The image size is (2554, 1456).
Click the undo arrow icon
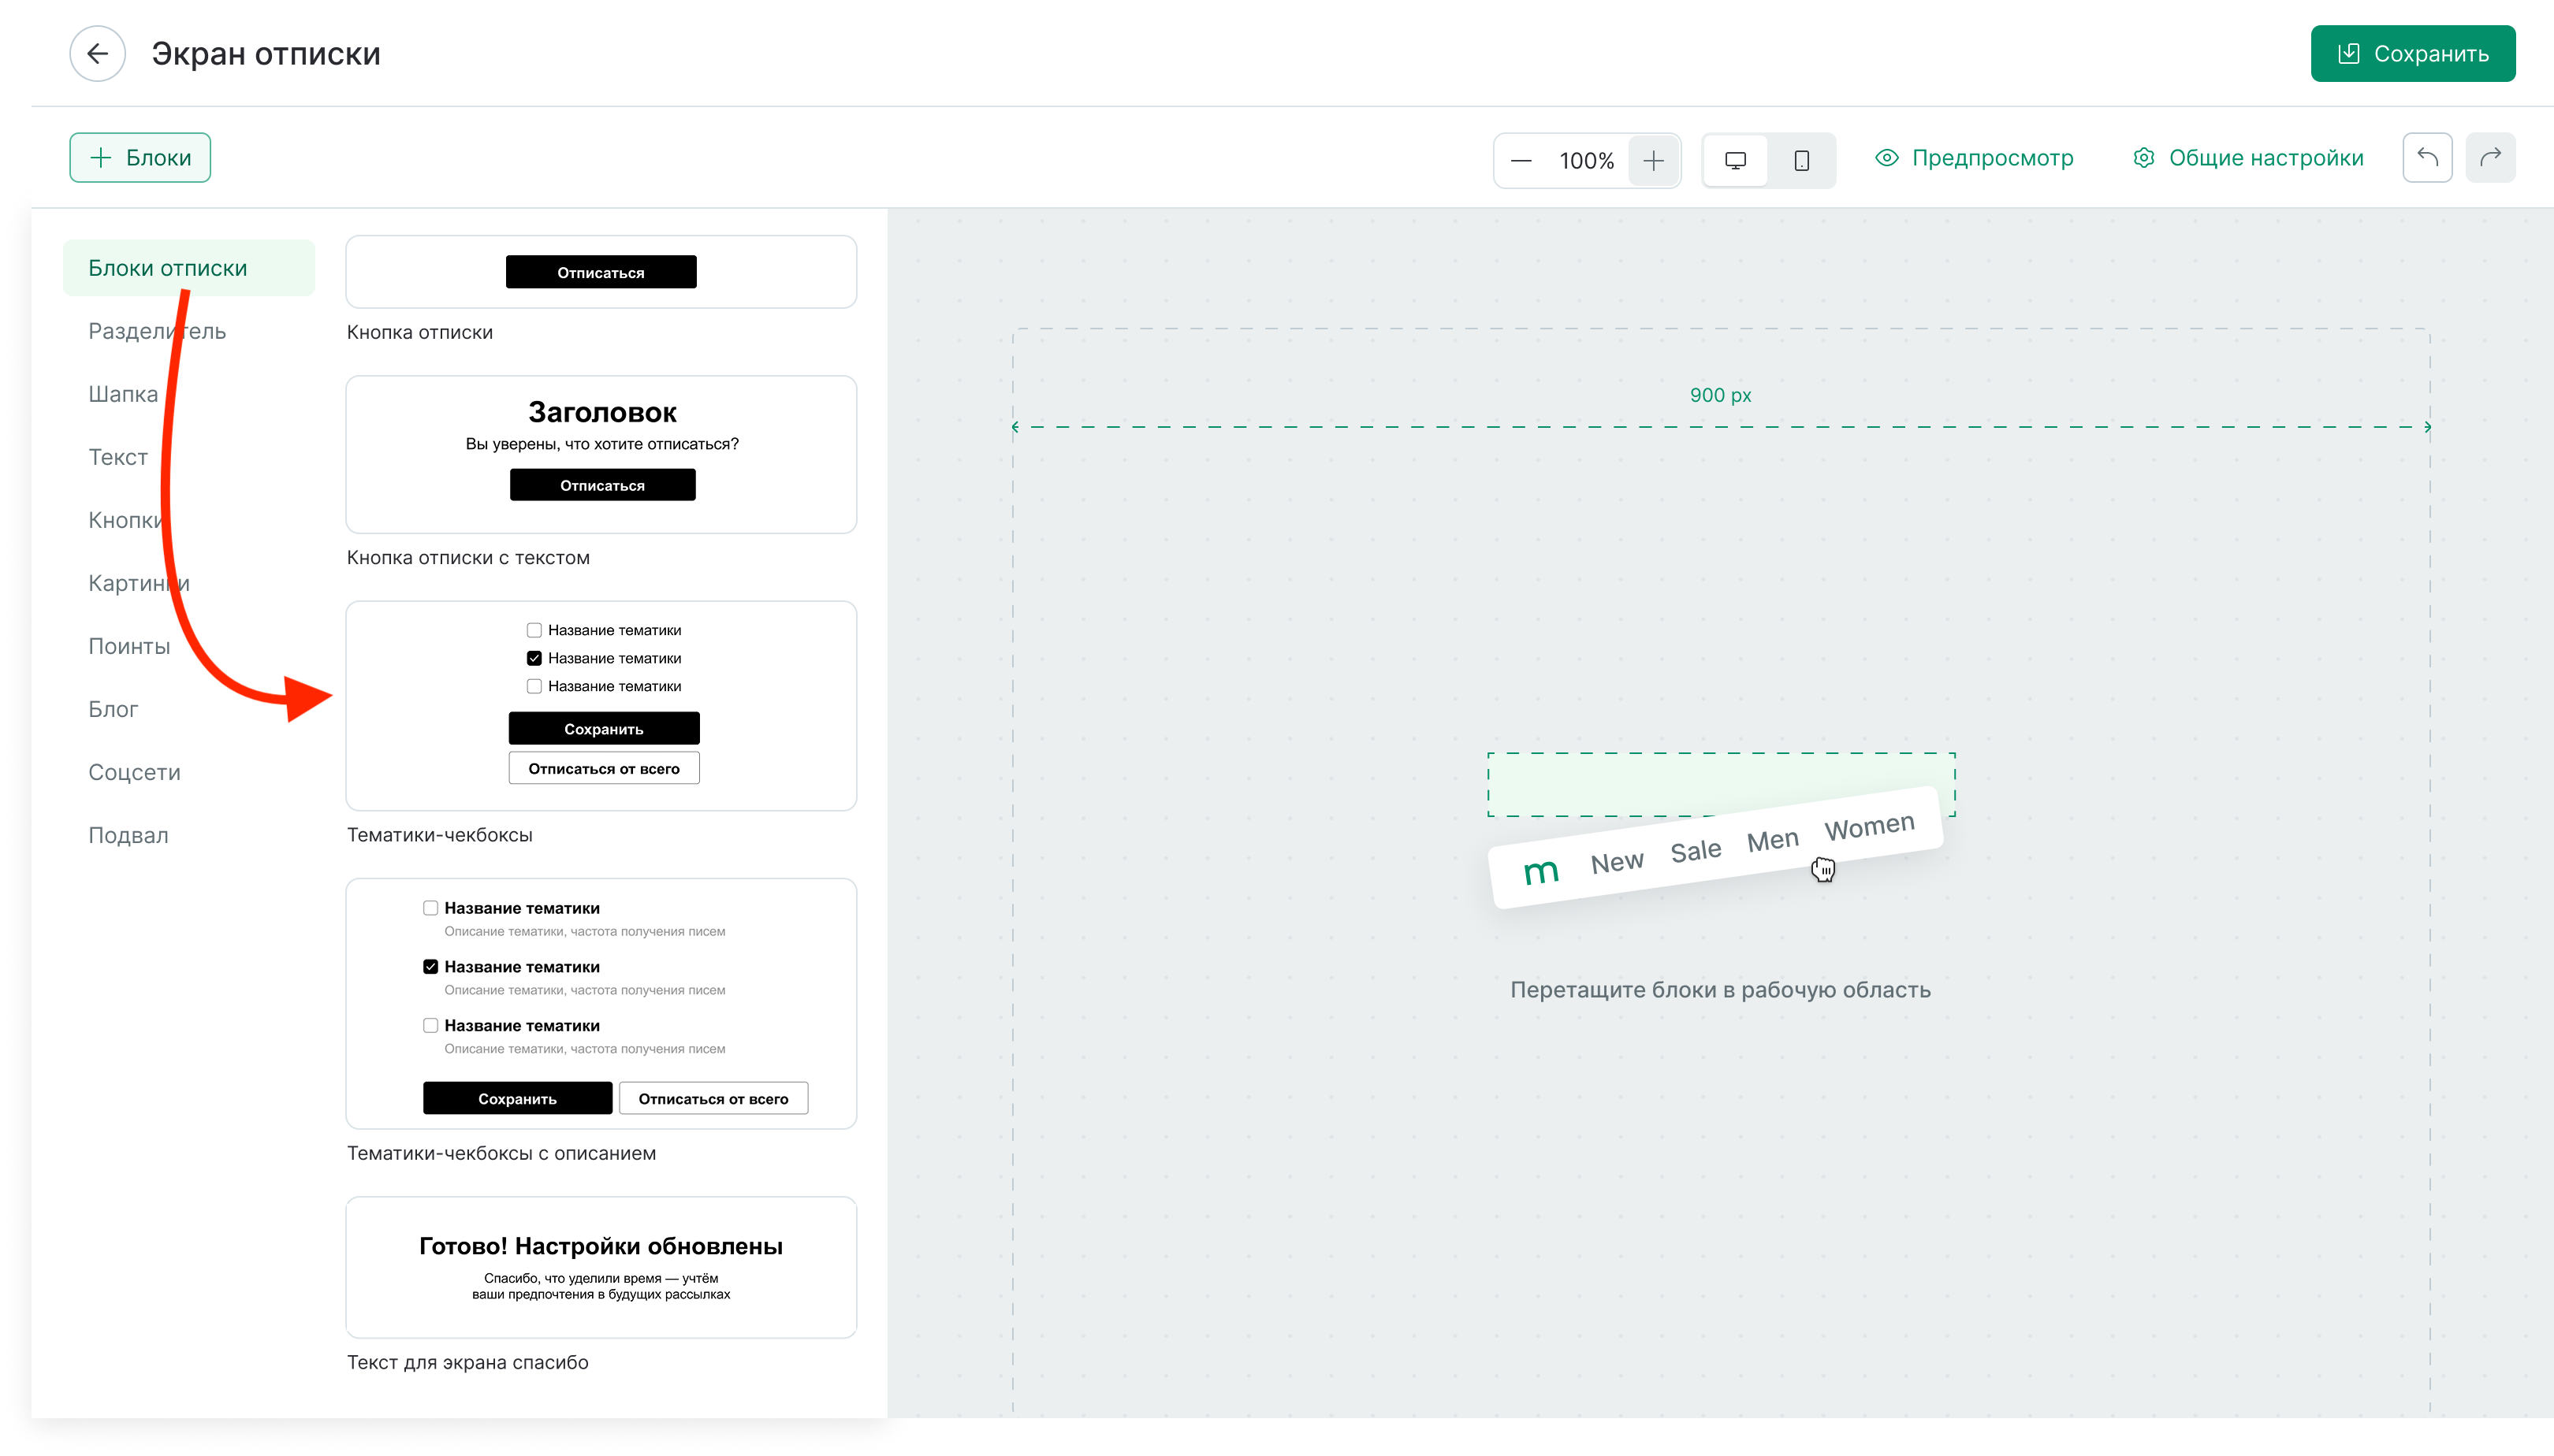(2426, 157)
